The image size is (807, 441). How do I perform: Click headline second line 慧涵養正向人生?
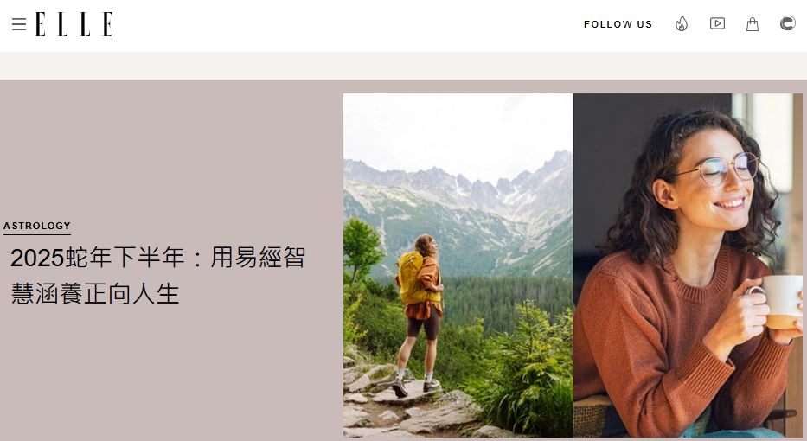pos(95,294)
